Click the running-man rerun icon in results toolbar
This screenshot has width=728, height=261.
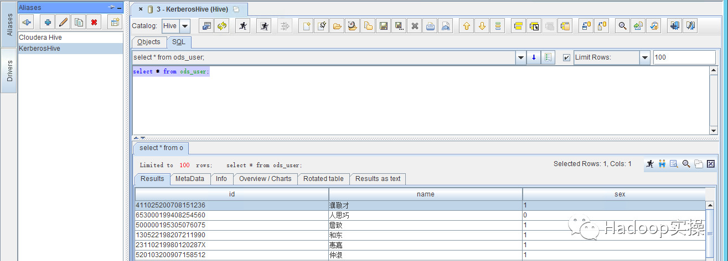650,164
